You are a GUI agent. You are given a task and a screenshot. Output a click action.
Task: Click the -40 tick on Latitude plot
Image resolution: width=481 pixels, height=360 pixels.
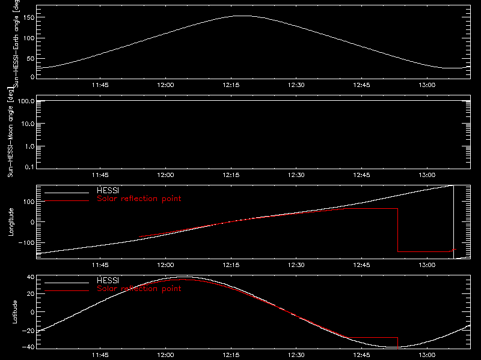[28, 347]
